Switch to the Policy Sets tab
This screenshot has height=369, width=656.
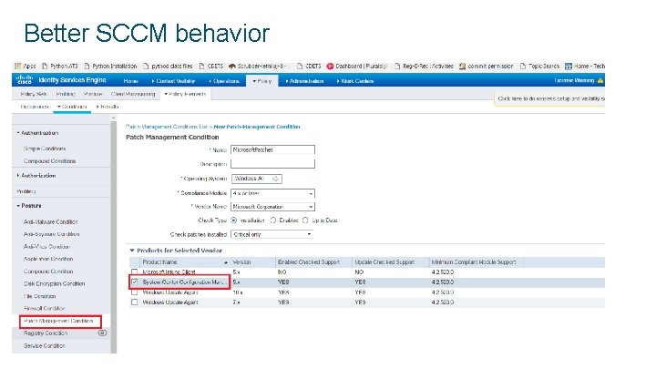click(34, 94)
